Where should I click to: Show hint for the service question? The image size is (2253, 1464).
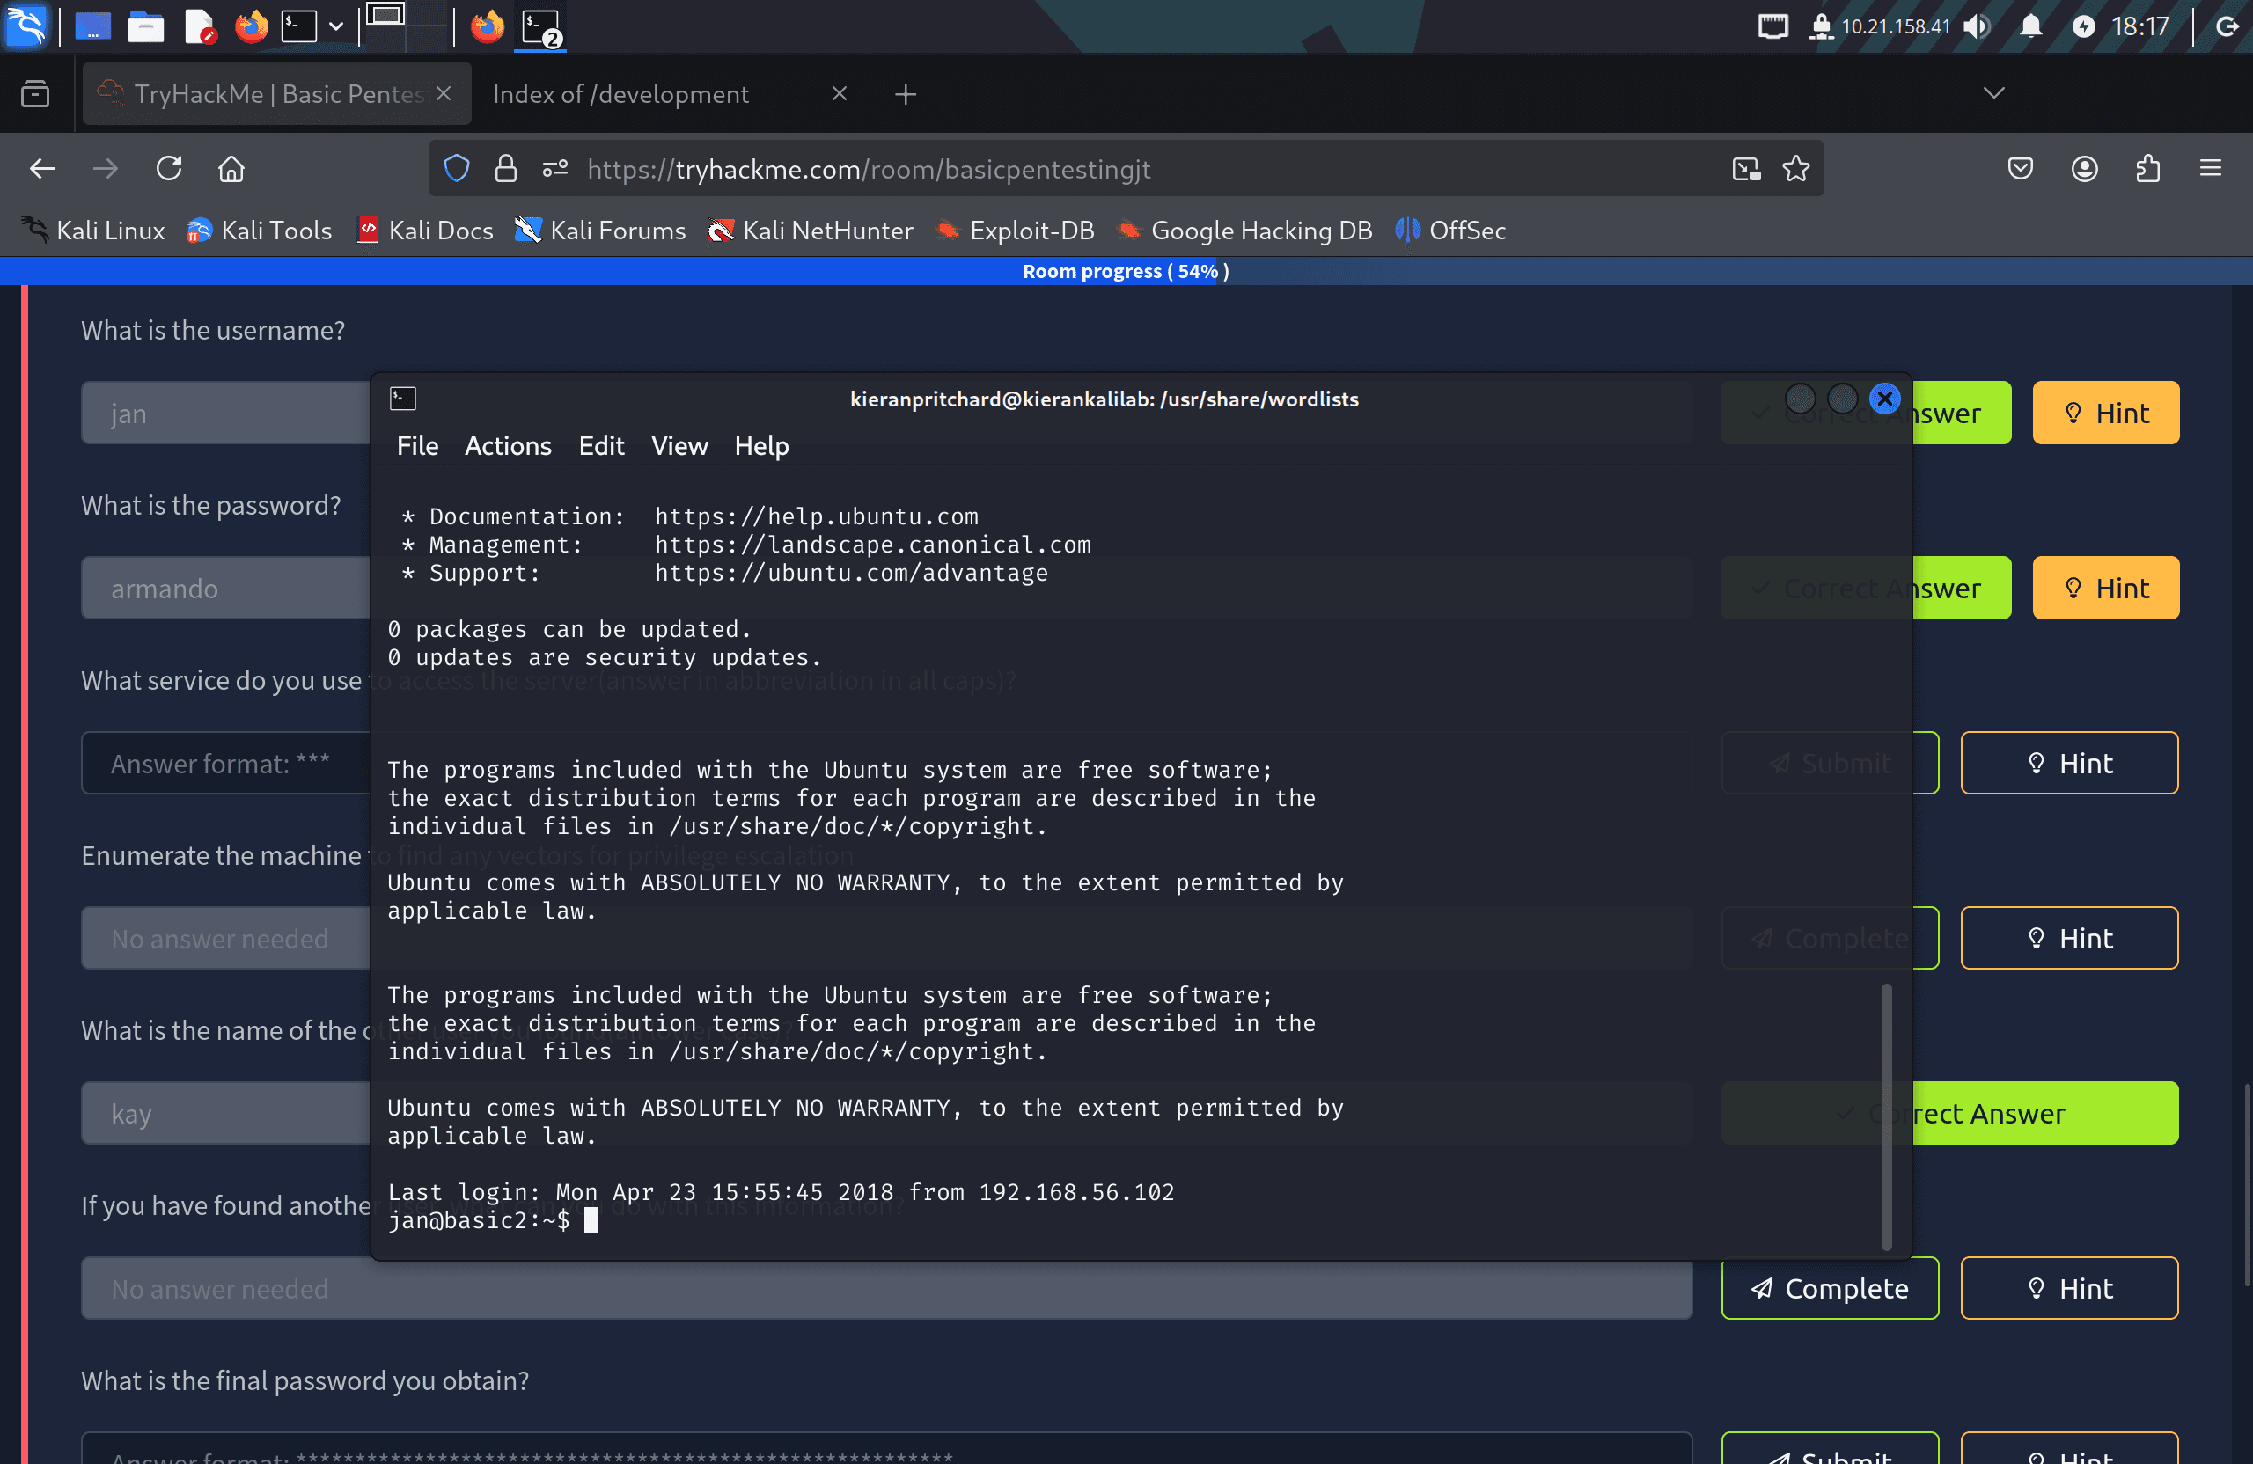pos(2068,764)
